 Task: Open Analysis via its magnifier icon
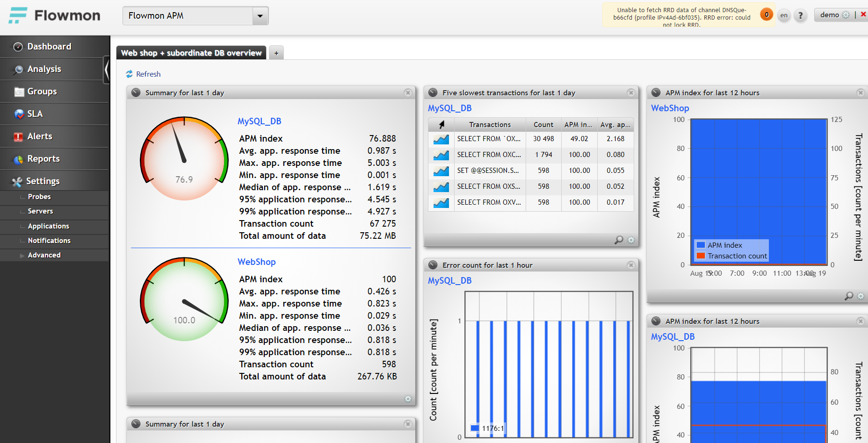[x=17, y=69]
